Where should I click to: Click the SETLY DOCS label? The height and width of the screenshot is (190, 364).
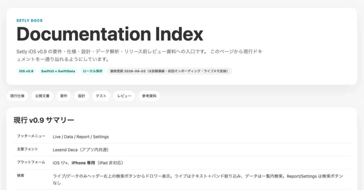coord(30,21)
